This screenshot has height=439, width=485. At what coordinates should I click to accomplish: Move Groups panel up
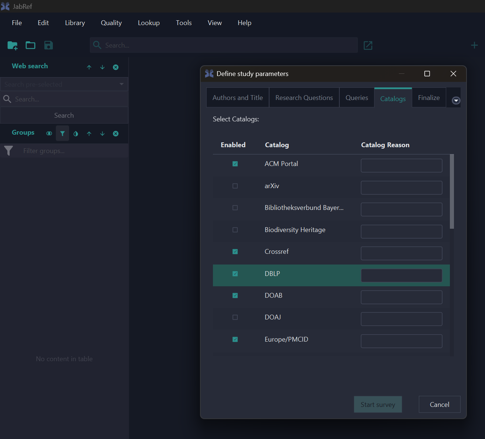click(89, 134)
